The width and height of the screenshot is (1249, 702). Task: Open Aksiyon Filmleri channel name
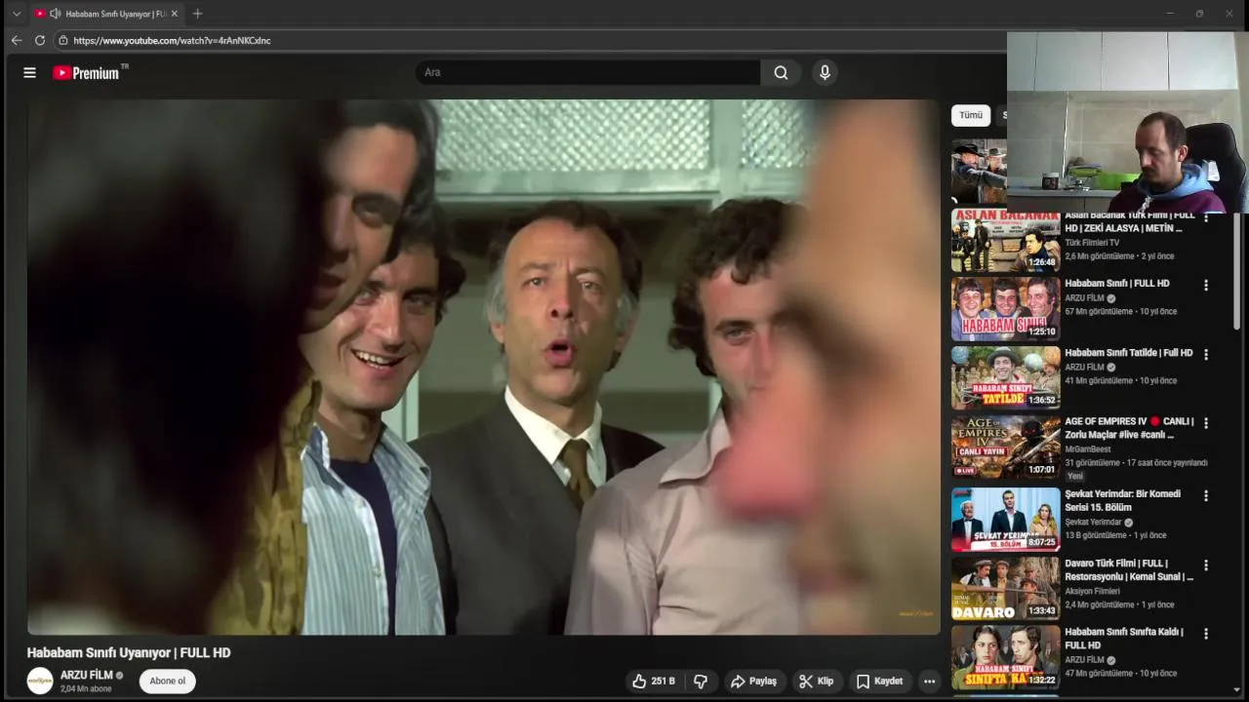(1092, 591)
